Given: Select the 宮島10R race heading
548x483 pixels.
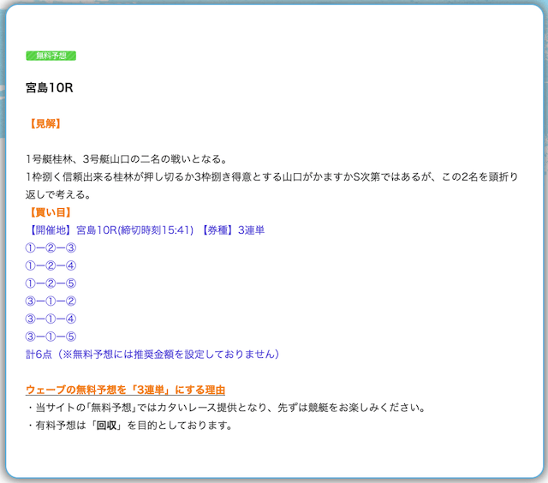Looking at the screenshot, I should [50, 87].
